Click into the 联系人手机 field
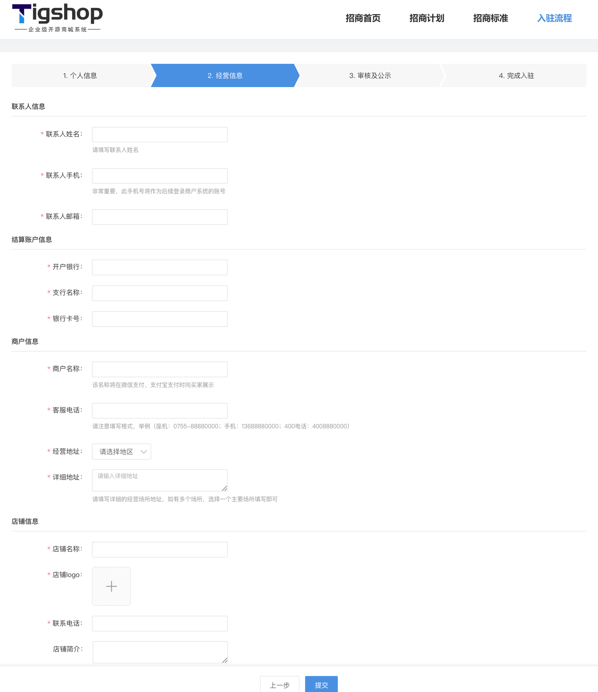Viewport: 598px width, 692px height. click(160, 176)
